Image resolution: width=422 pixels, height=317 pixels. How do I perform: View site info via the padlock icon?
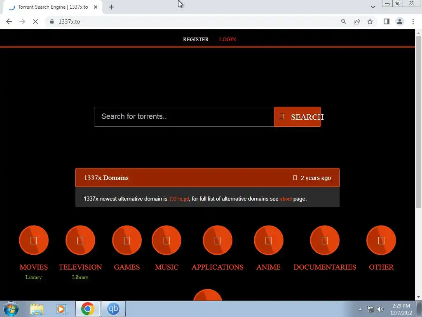click(52, 21)
